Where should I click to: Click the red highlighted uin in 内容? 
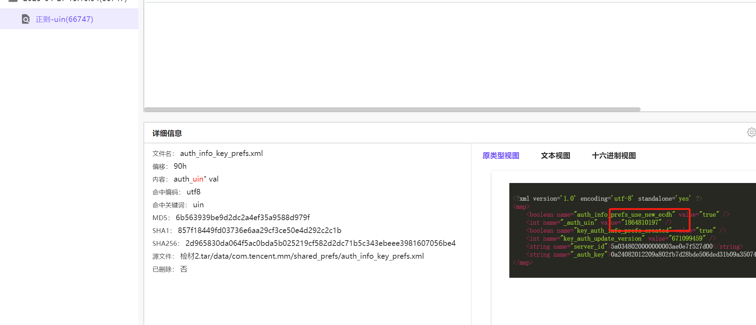pyautogui.click(x=198, y=179)
